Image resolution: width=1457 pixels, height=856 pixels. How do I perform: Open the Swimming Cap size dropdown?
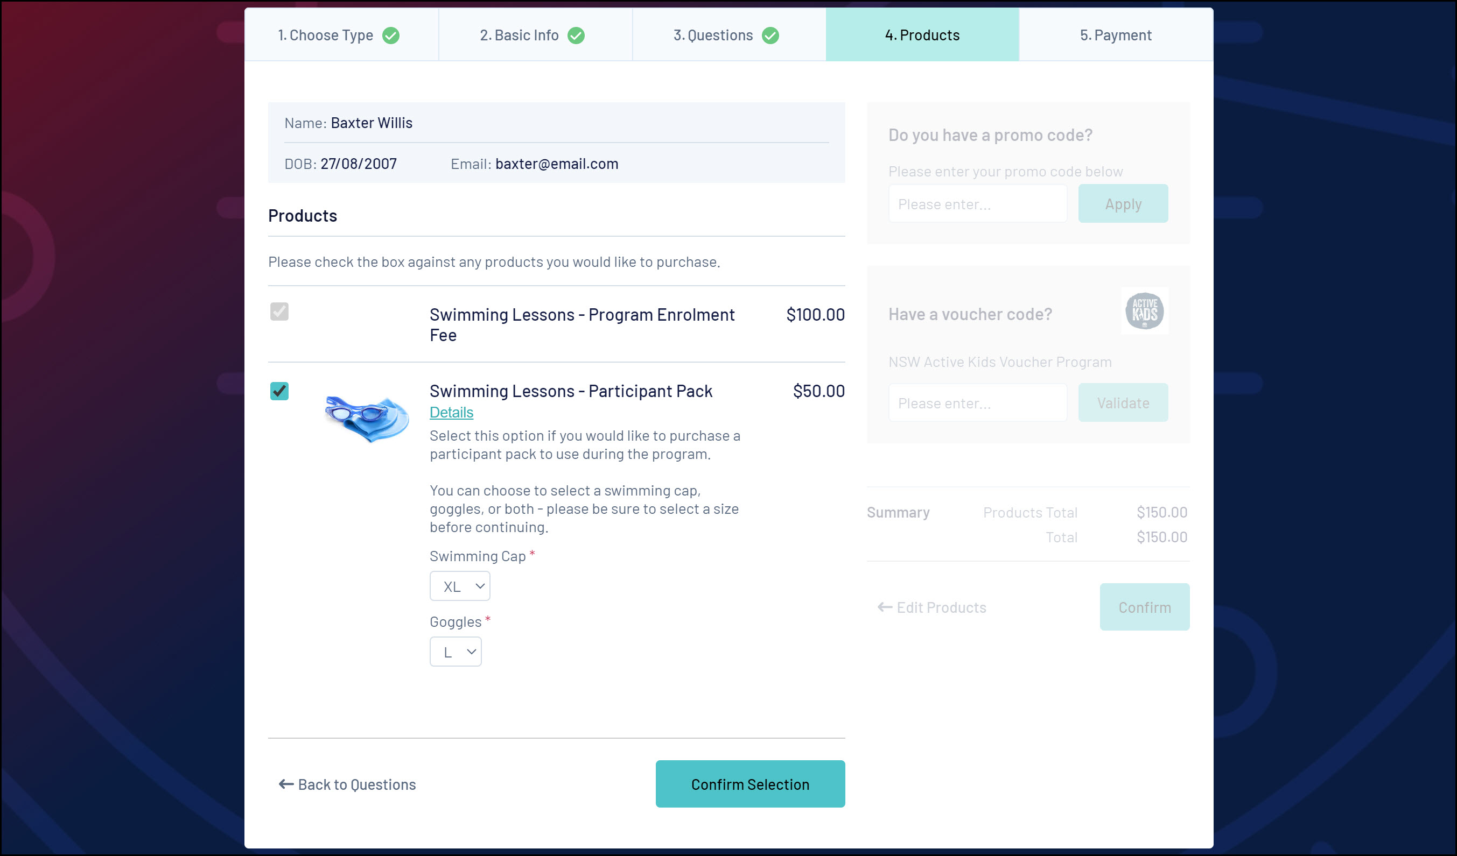point(460,586)
